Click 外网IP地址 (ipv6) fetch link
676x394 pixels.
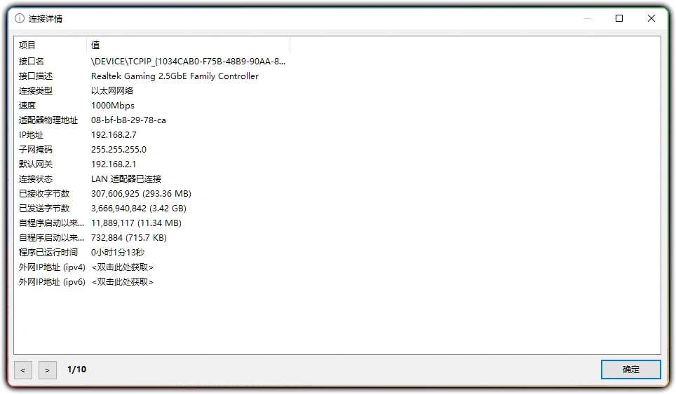(x=123, y=282)
